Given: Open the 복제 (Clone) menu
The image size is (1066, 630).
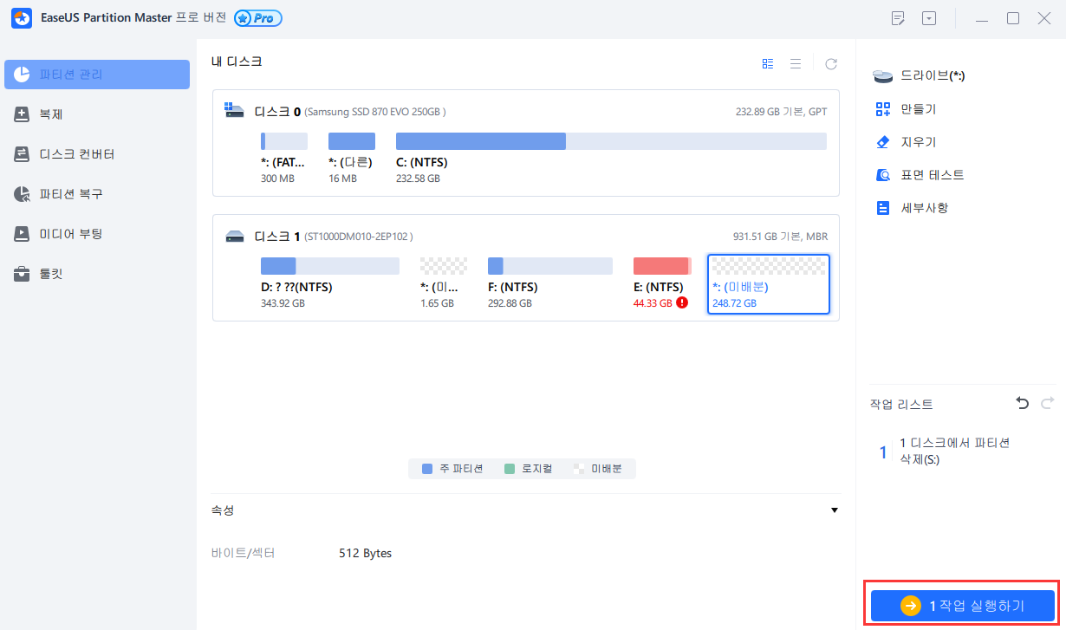Looking at the screenshot, I should pyautogui.click(x=51, y=114).
